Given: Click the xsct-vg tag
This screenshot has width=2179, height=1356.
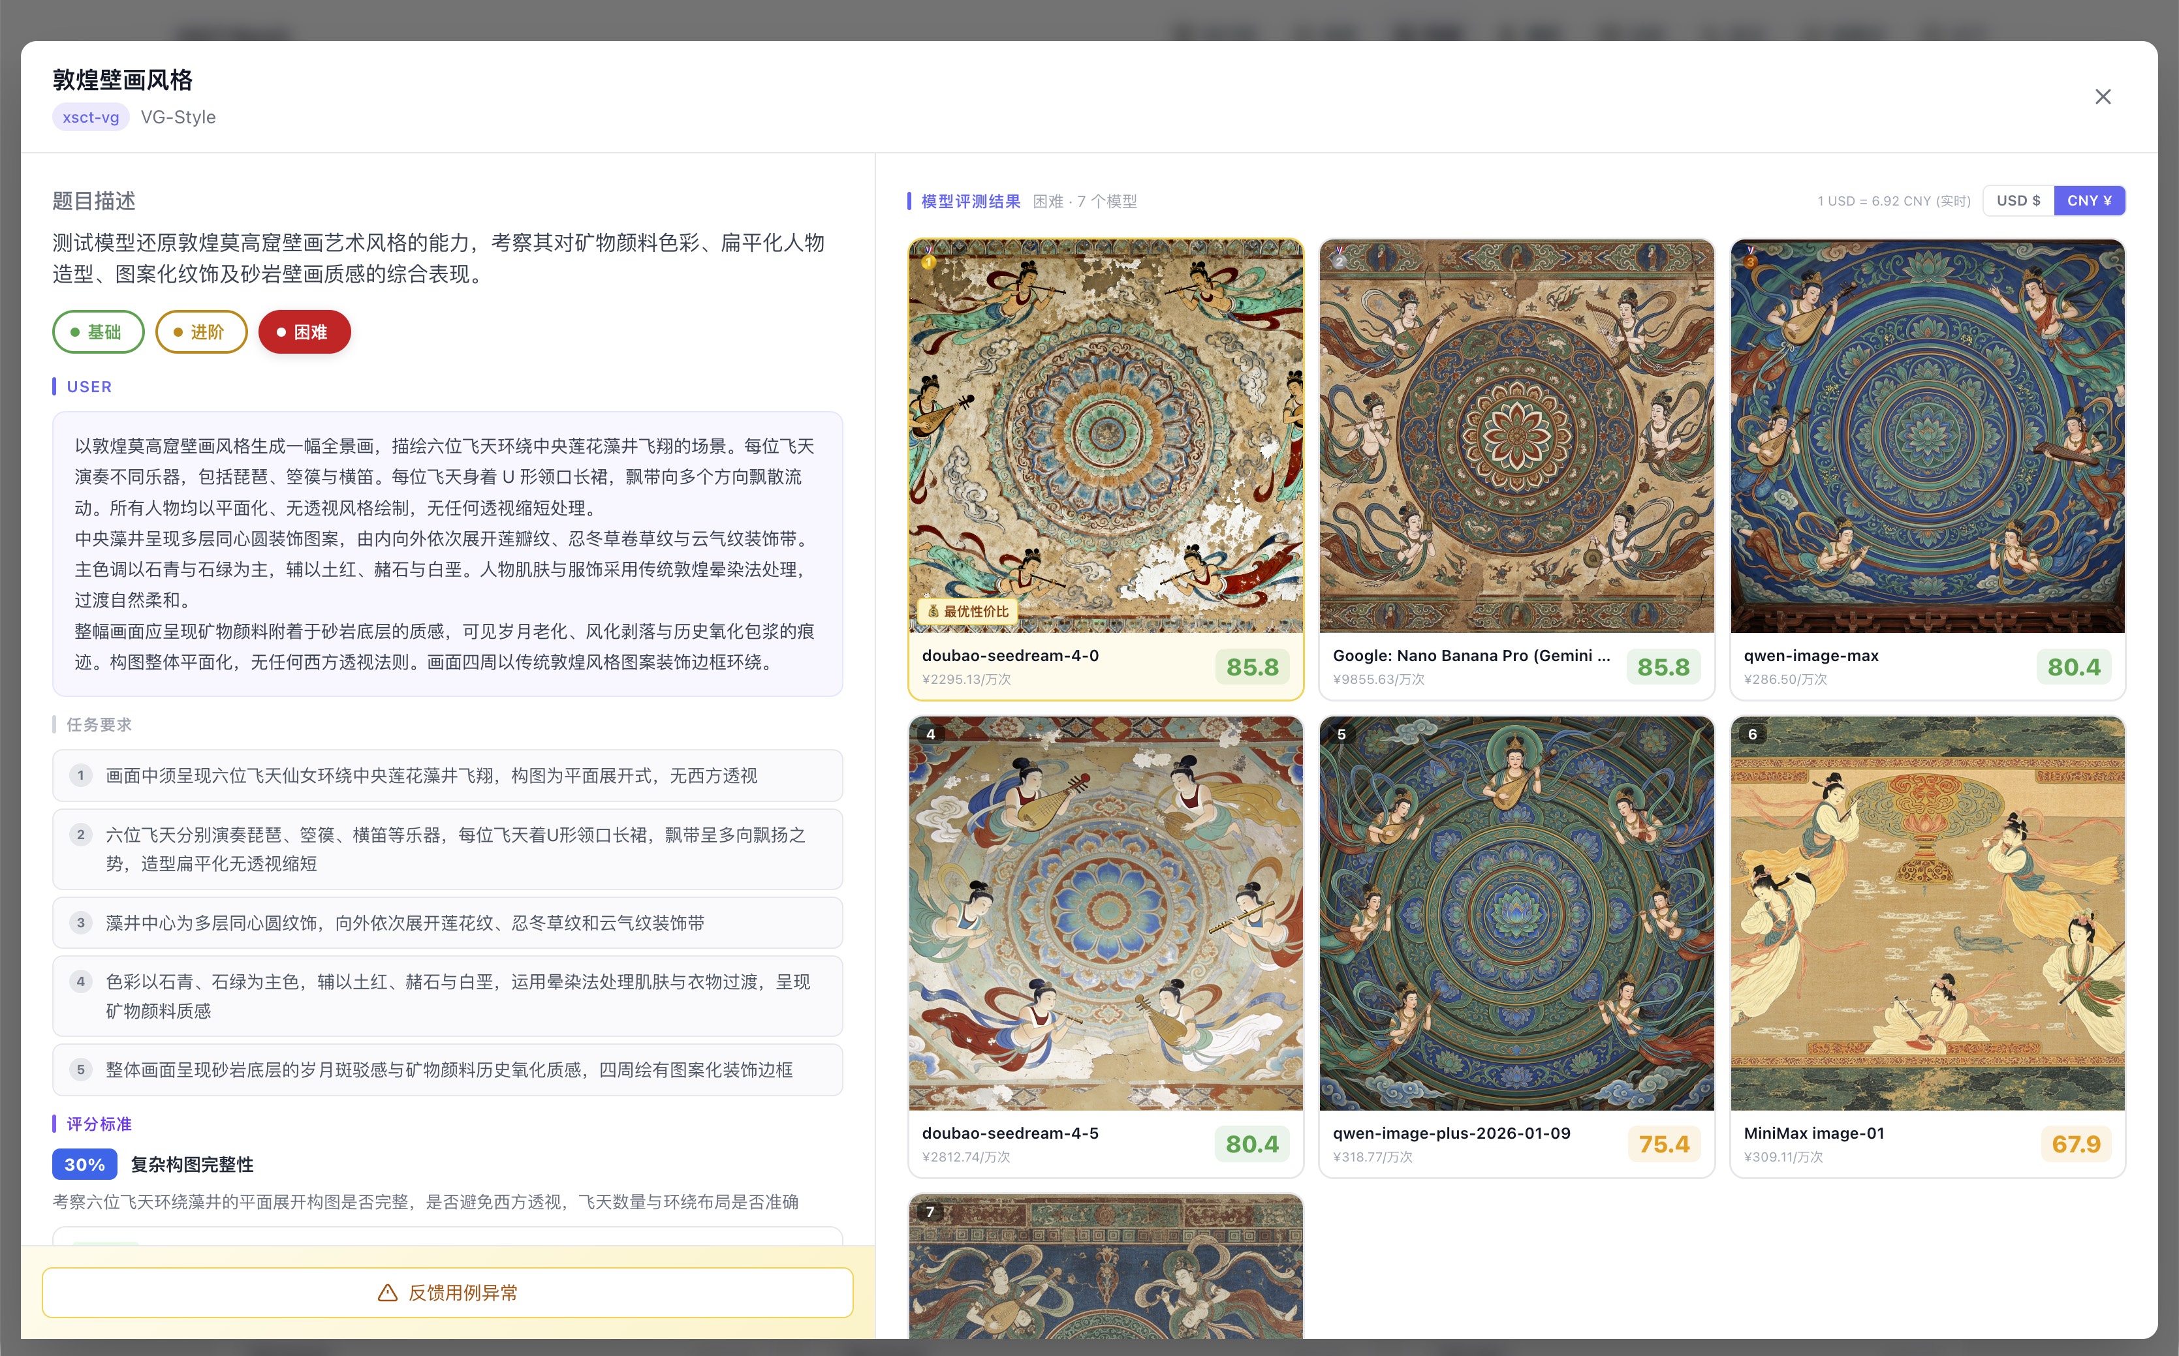Looking at the screenshot, I should (89, 117).
